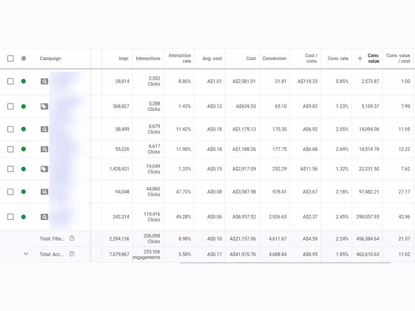Click the 19,049 Clicks interactions cell
Image resolution: width=415 pixels, height=311 pixels.
[x=153, y=169]
